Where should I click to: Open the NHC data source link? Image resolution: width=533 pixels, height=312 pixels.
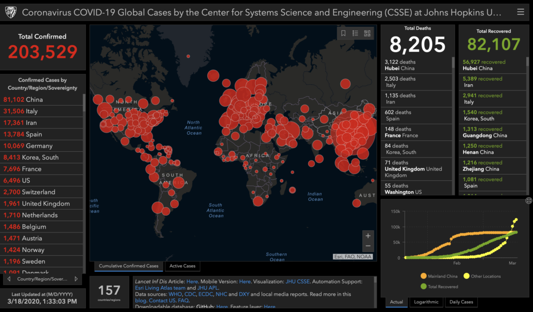221,294
